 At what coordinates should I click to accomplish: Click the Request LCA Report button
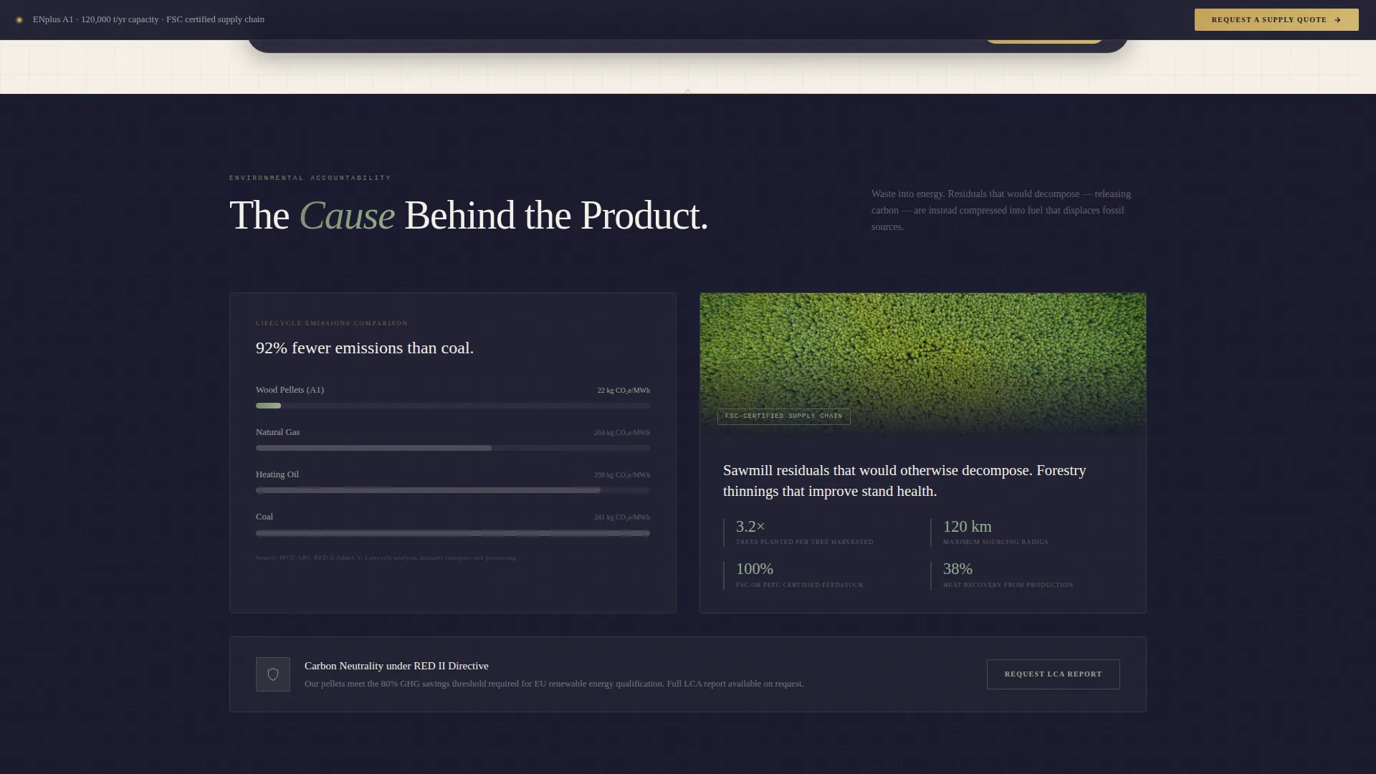point(1053,674)
